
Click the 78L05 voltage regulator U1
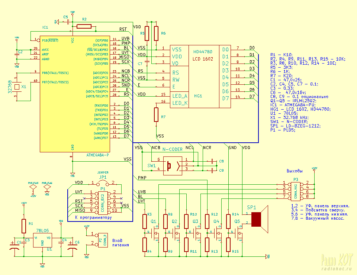[42, 241]
